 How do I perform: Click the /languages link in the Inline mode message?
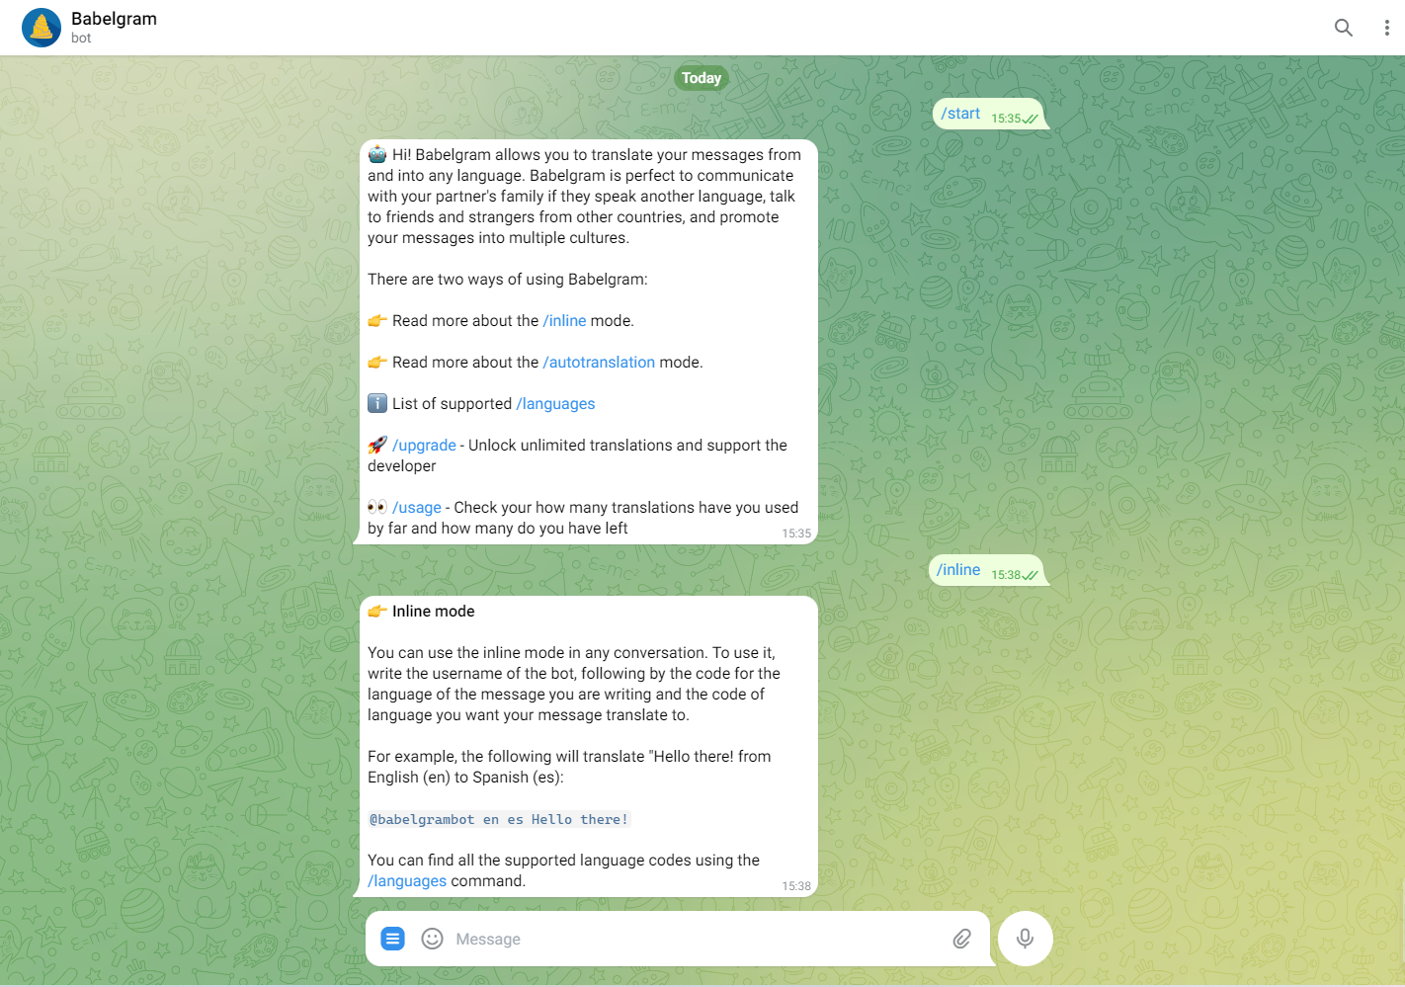point(407,880)
